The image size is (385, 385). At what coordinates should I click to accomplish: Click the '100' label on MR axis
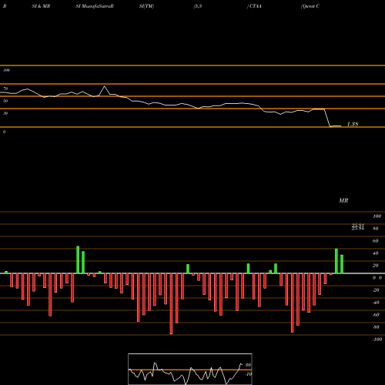tap(377, 216)
